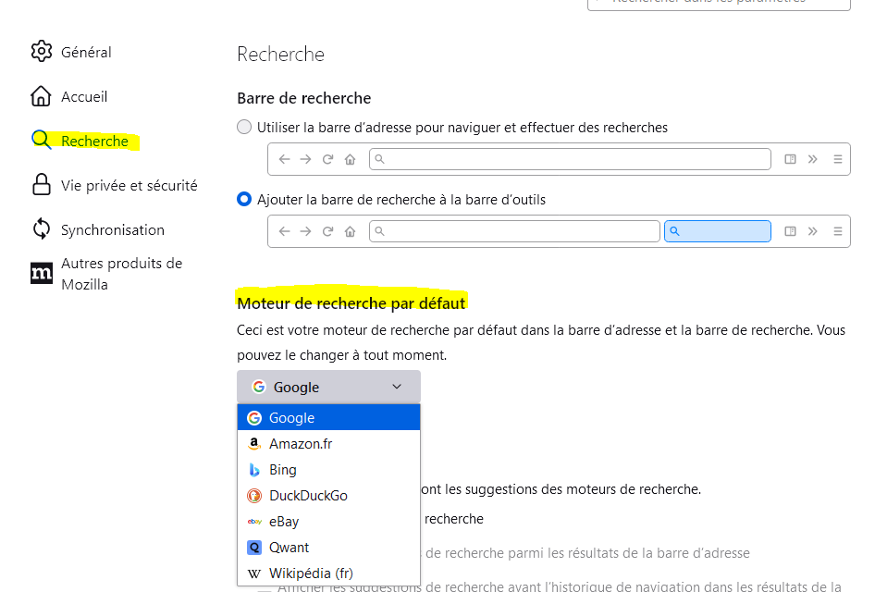Click the padlock icon for privacy
This screenshot has width=875, height=592.
click(x=42, y=185)
